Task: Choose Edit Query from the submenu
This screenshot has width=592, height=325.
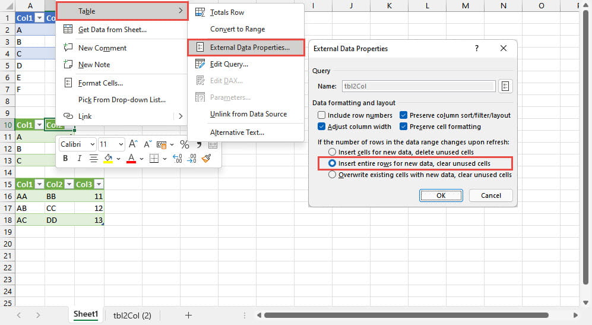Action: click(229, 64)
